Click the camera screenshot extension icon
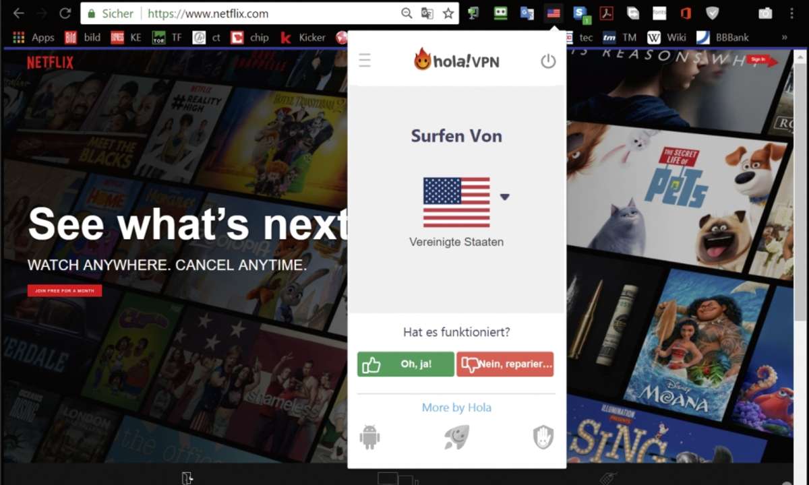 (x=765, y=13)
